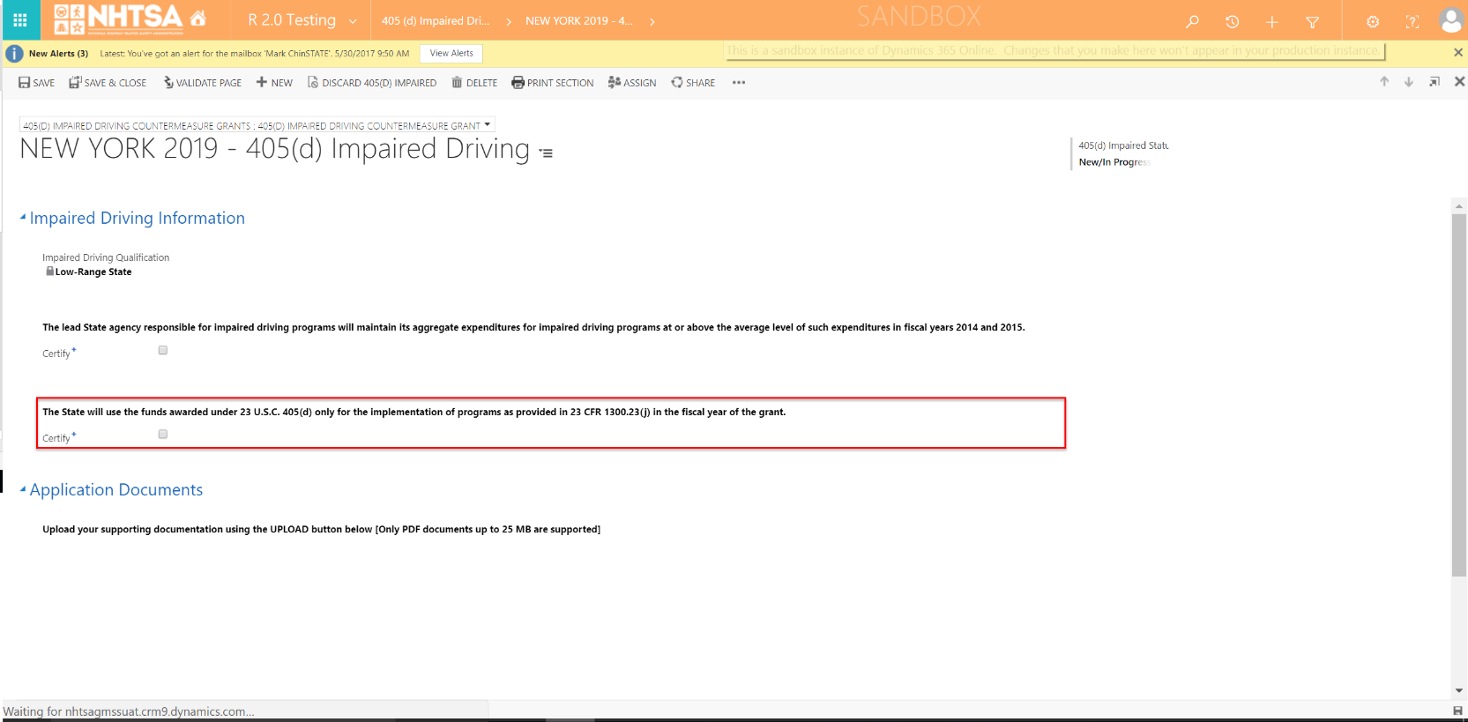This screenshot has height=722, width=1468.
Task: Run Validate Page
Action: (x=202, y=83)
